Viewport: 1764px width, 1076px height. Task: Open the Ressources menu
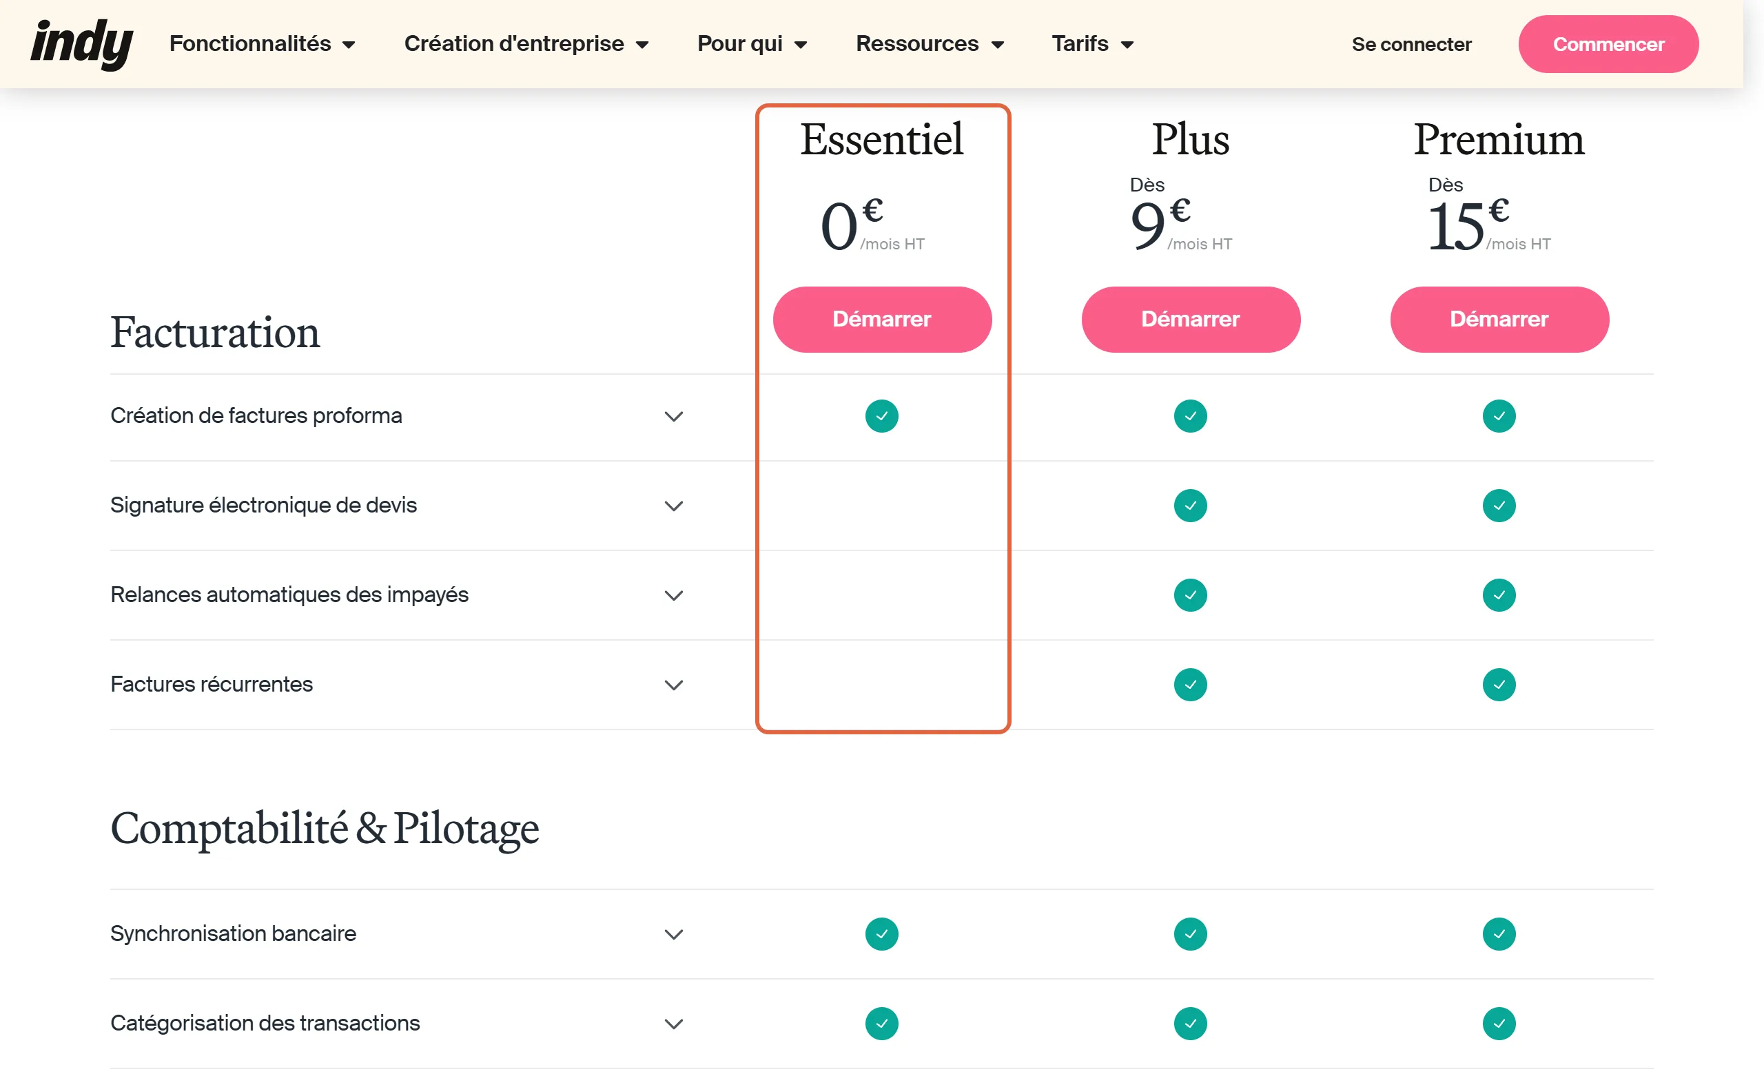[x=930, y=43]
